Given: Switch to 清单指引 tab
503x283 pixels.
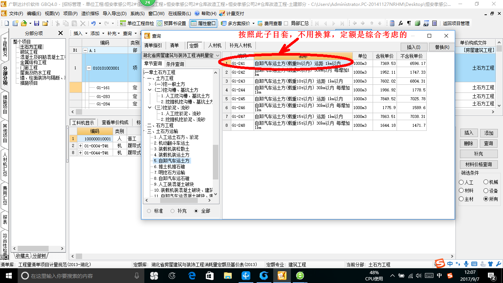Looking at the screenshot, I should coord(153,46).
